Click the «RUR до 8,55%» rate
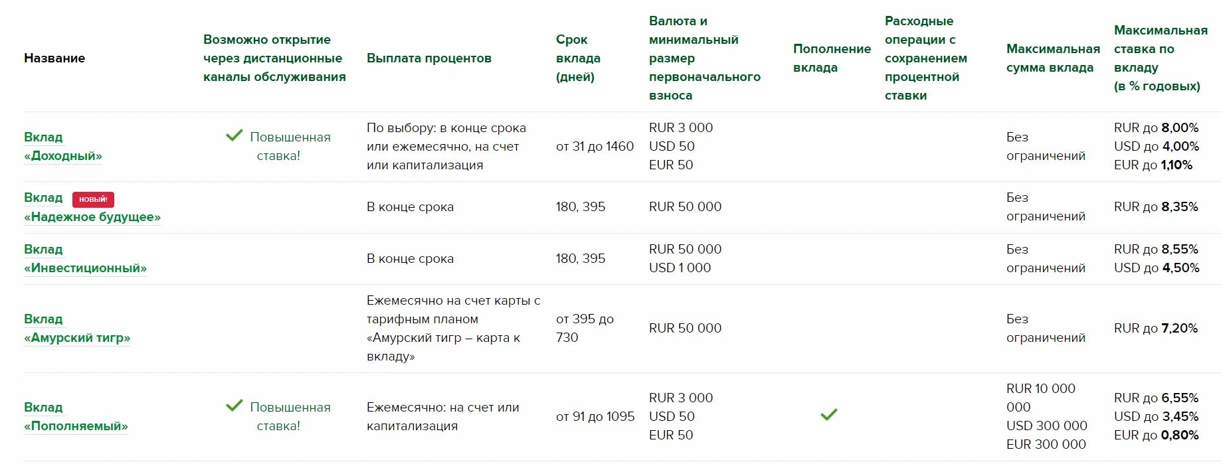This screenshot has width=1221, height=468. point(1156,250)
